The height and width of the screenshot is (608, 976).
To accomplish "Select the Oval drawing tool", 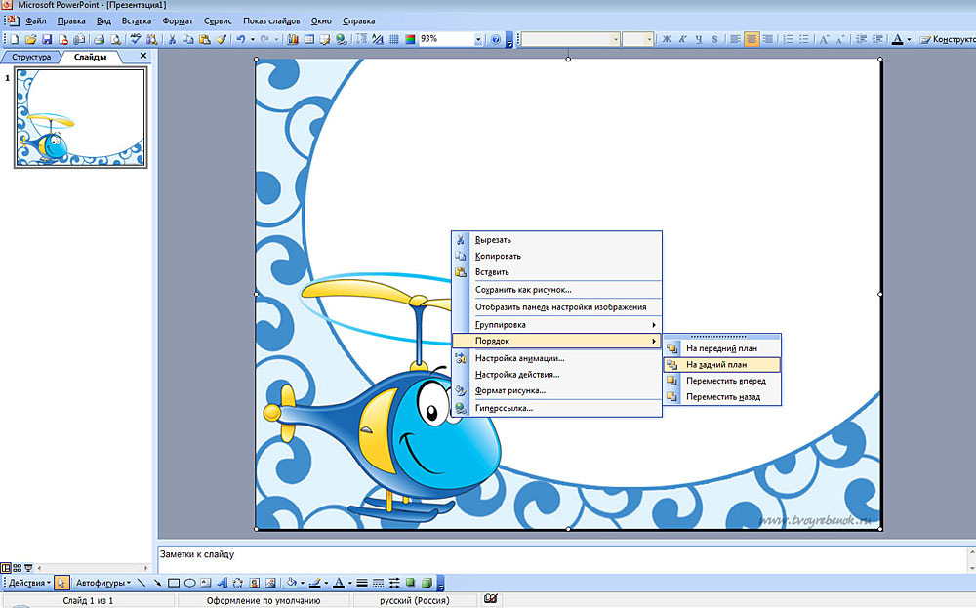I will tap(189, 584).
